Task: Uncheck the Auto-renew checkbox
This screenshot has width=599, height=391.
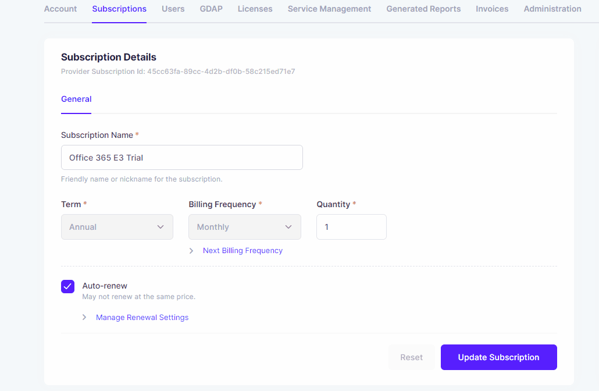Action: click(67, 287)
